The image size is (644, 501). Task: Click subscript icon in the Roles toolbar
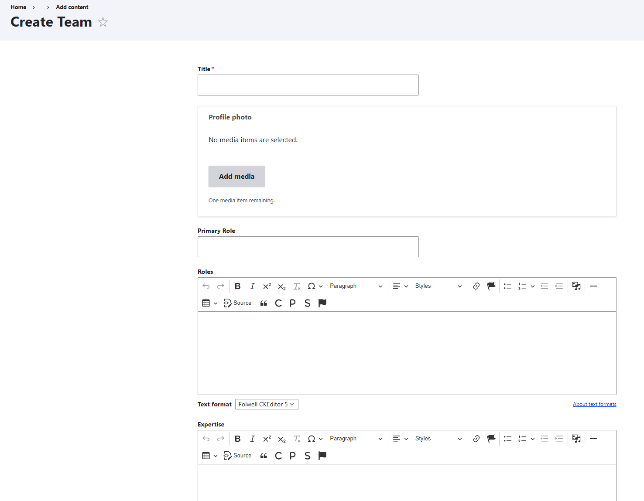point(282,286)
